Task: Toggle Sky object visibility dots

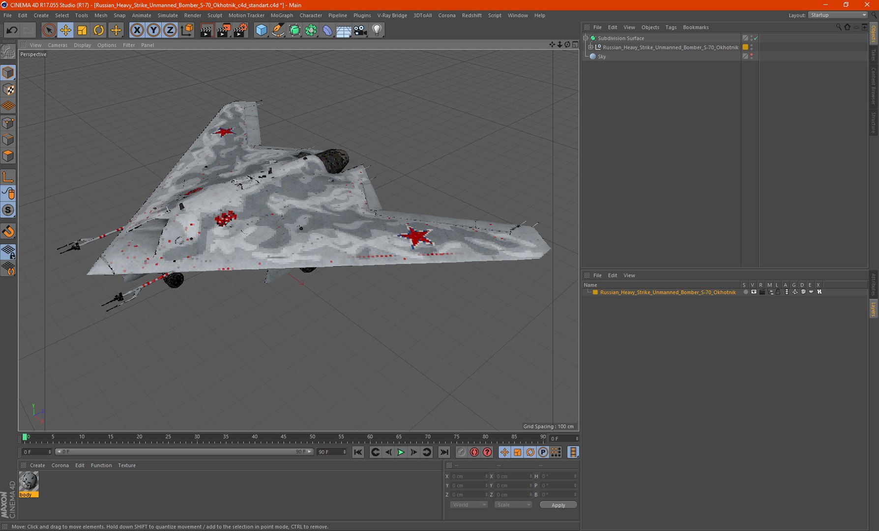Action: pyautogui.click(x=752, y=57)
